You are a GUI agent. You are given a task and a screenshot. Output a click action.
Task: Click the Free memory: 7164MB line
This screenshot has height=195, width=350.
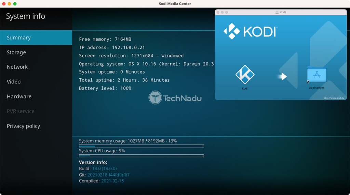[x=105, y=39]
